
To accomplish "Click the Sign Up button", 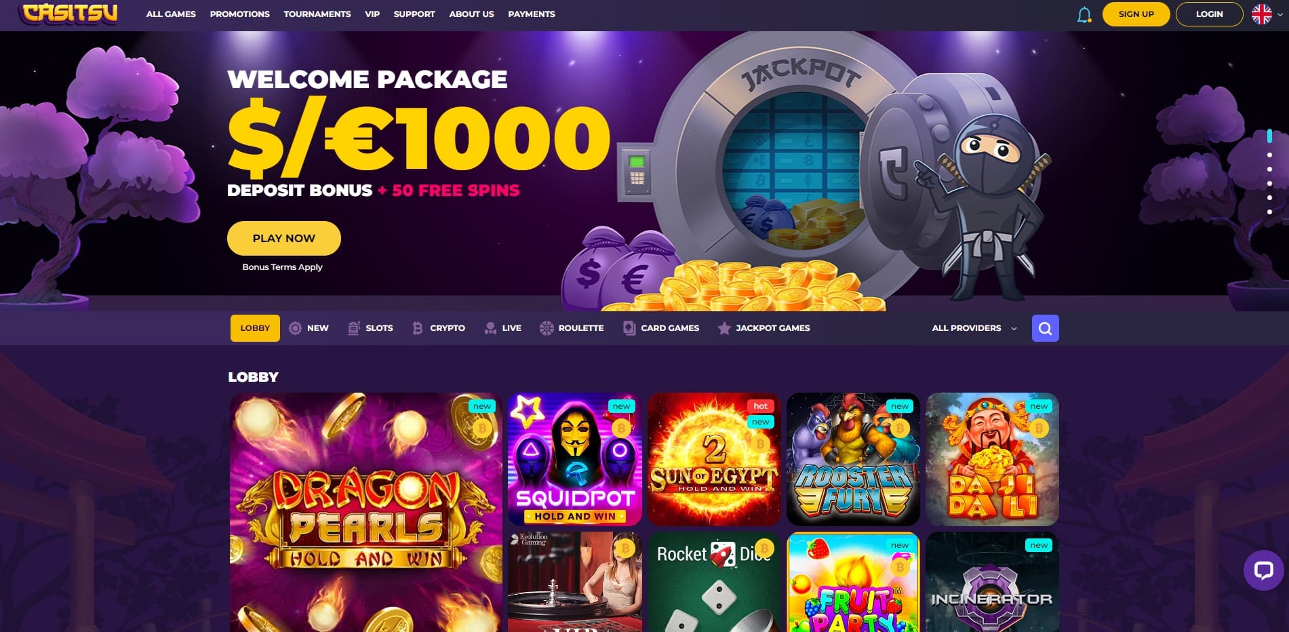I will (x=1136, y=14).
